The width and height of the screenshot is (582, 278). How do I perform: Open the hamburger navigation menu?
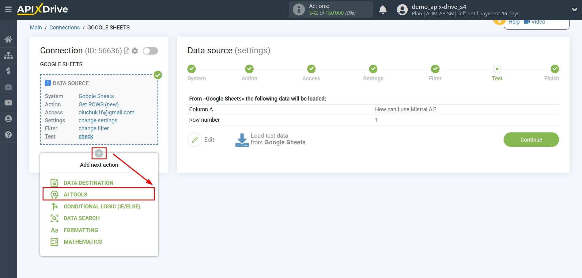pos(8,10)
